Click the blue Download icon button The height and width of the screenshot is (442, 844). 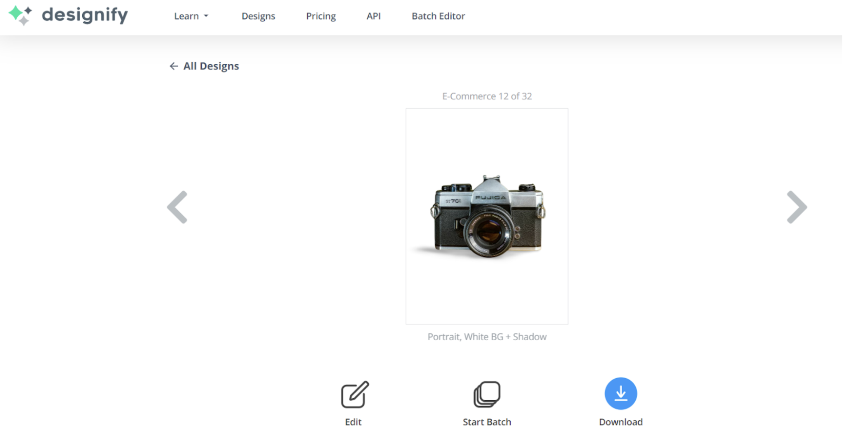point(621,394)
